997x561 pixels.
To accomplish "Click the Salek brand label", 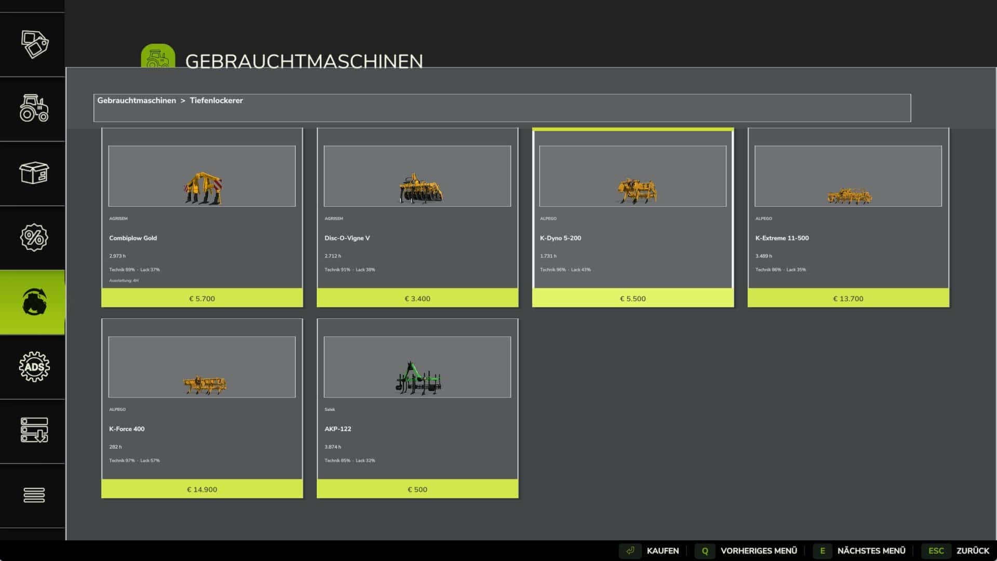I will pos(330,409).
